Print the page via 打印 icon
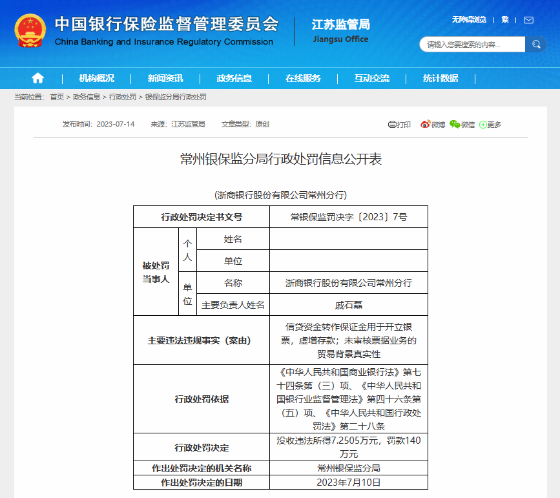 399,125
